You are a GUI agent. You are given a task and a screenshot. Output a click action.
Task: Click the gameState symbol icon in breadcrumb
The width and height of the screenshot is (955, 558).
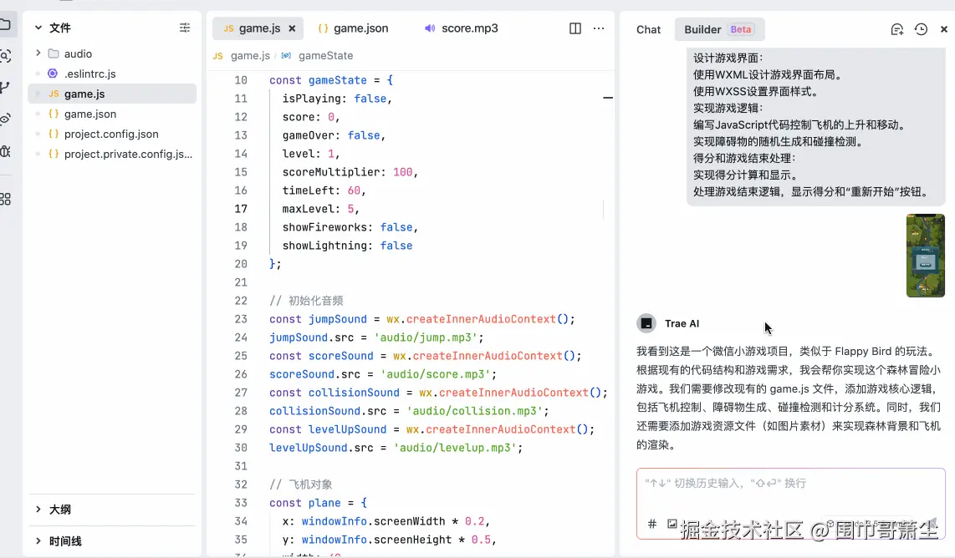286,56
